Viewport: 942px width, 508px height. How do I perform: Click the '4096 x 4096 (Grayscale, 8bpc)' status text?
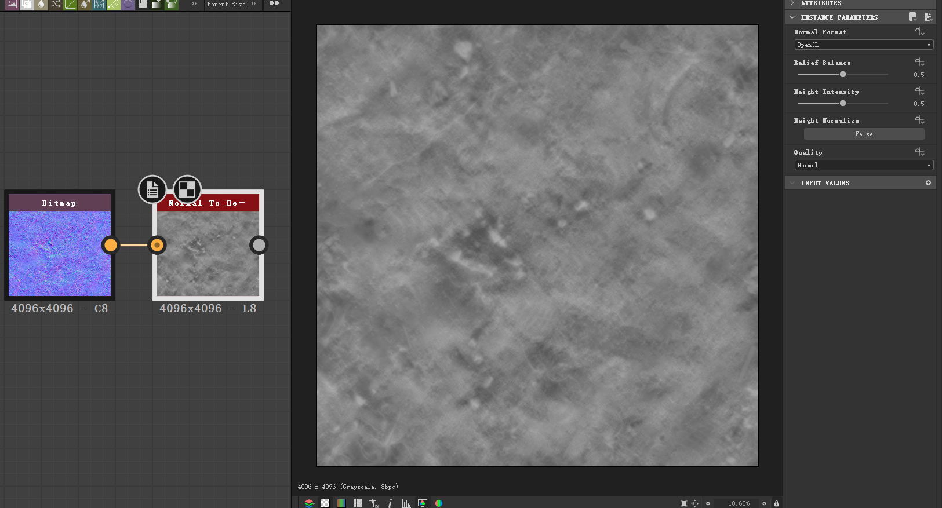tap(348, 487)
